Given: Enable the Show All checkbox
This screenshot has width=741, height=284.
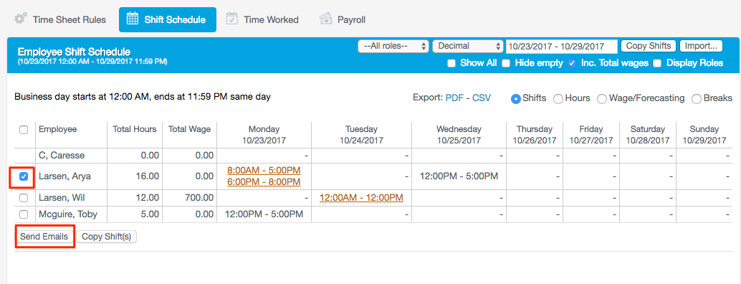Looking at the screenshot, I should tap(451, 63).
